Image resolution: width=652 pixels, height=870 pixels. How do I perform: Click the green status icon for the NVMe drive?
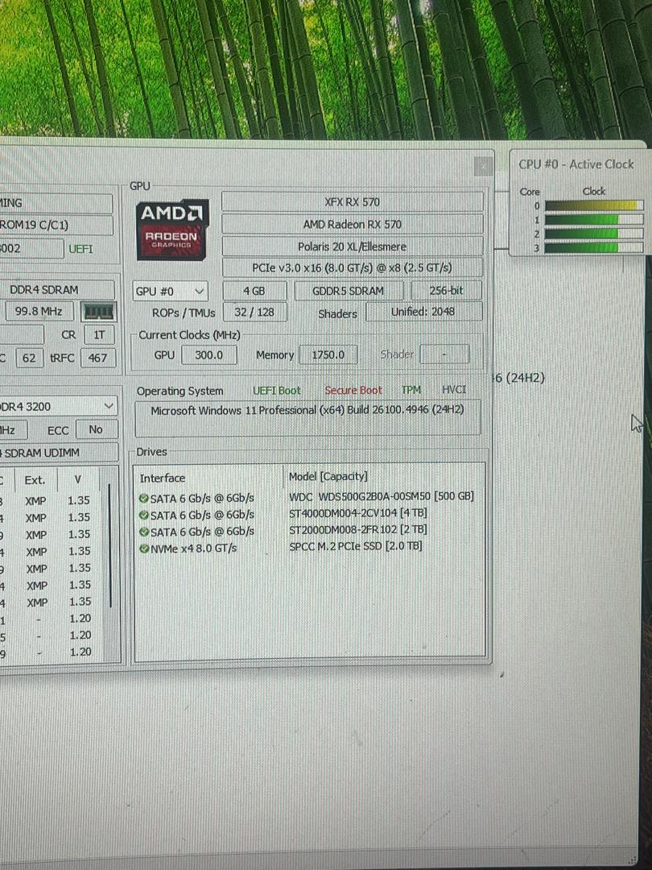click(143, 549)
